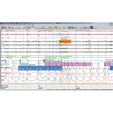The width and height of the screenshot is (113, 113).
Task: Open the Analysis menu
Action: coord(24,25)
